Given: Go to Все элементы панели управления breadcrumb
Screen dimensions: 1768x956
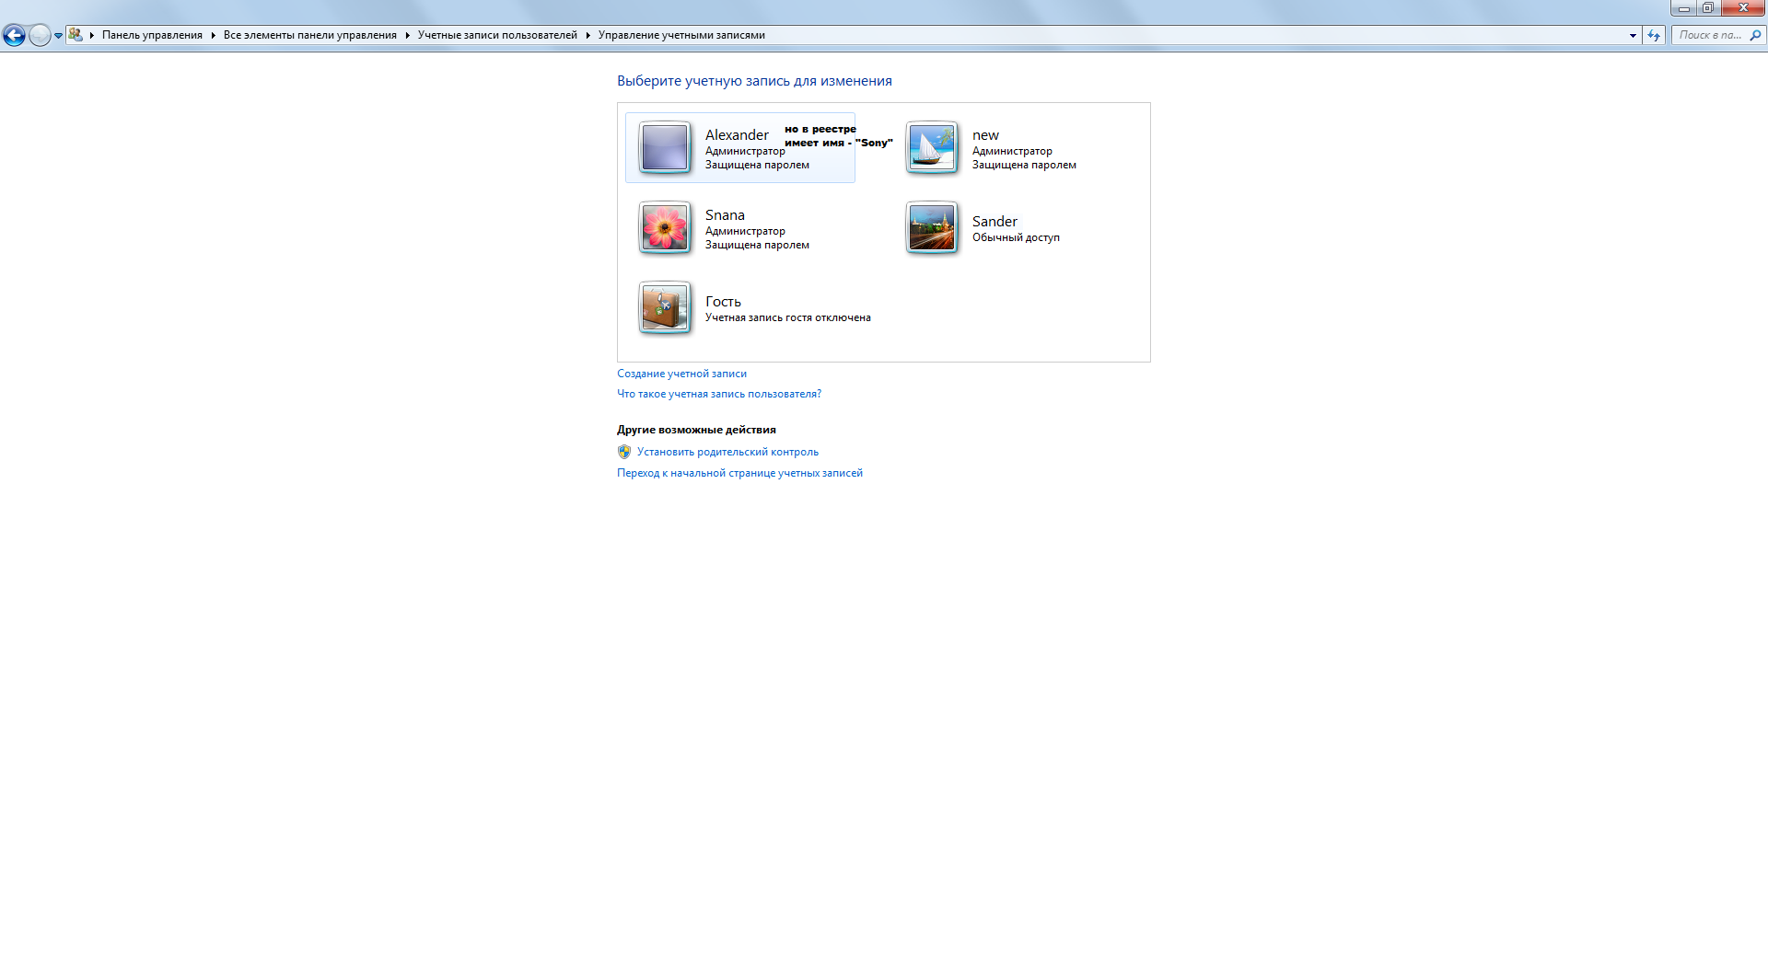Looking at the screenshot, I should [x=310, y=35].
